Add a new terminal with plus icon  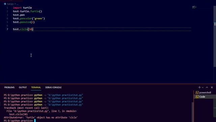[x=199, y=87]
